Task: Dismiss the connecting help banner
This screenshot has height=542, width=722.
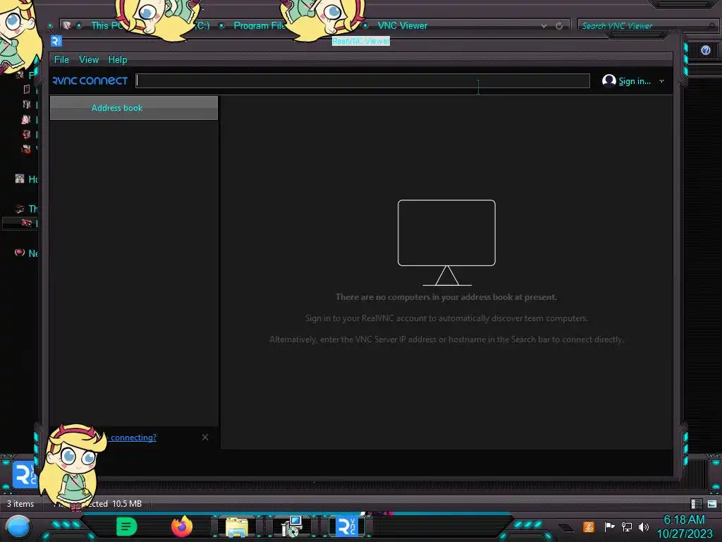Action: pos(205,437)
